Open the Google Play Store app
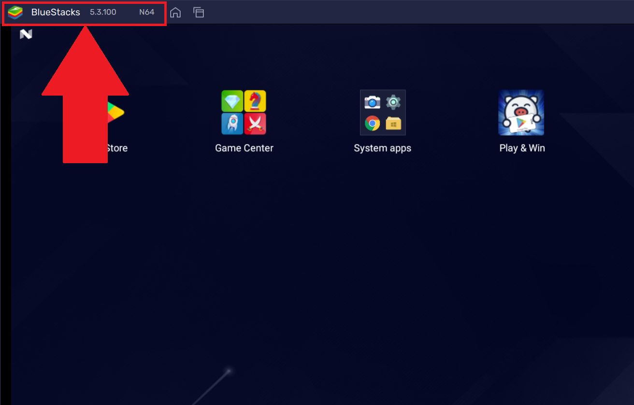Image resolution: width=634 pixels, height=405 pixels. pos(115,112)
